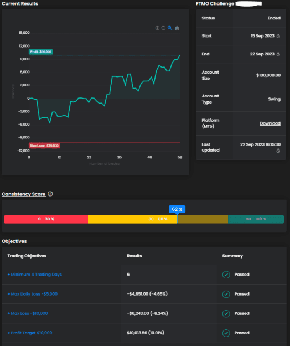Screen dimensions: 290x346
Task: Click the Profit: $10,000 chart label
Action: (40, 52)
